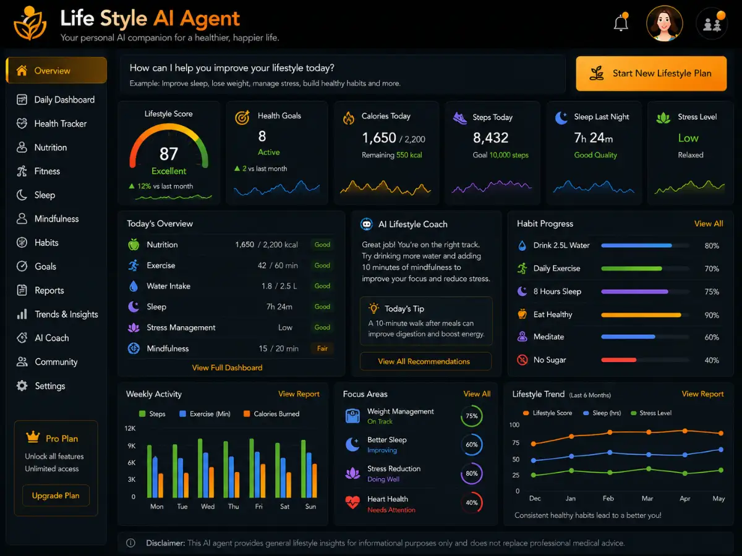Toggle the Lifestyle Score legend in trend chart
This screenshot has width=742, height=556.
point(547,413)
